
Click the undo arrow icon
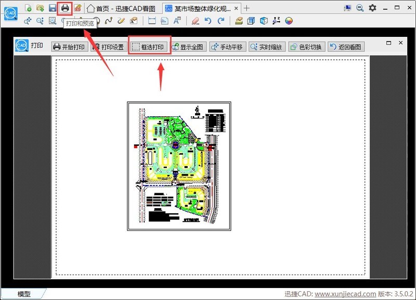tap(208, 21)
